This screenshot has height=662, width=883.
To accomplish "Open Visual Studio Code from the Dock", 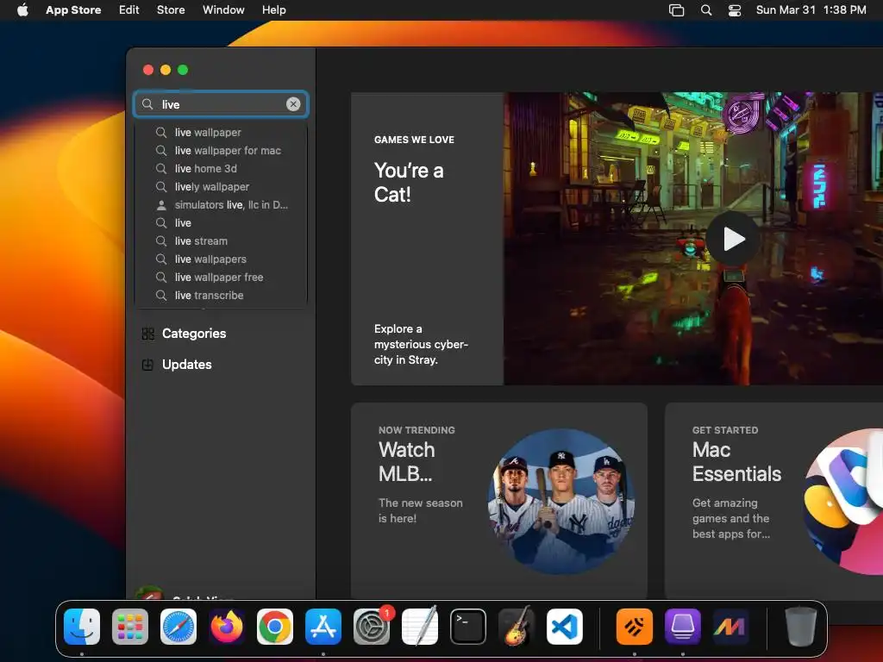I will coord(565,627).
